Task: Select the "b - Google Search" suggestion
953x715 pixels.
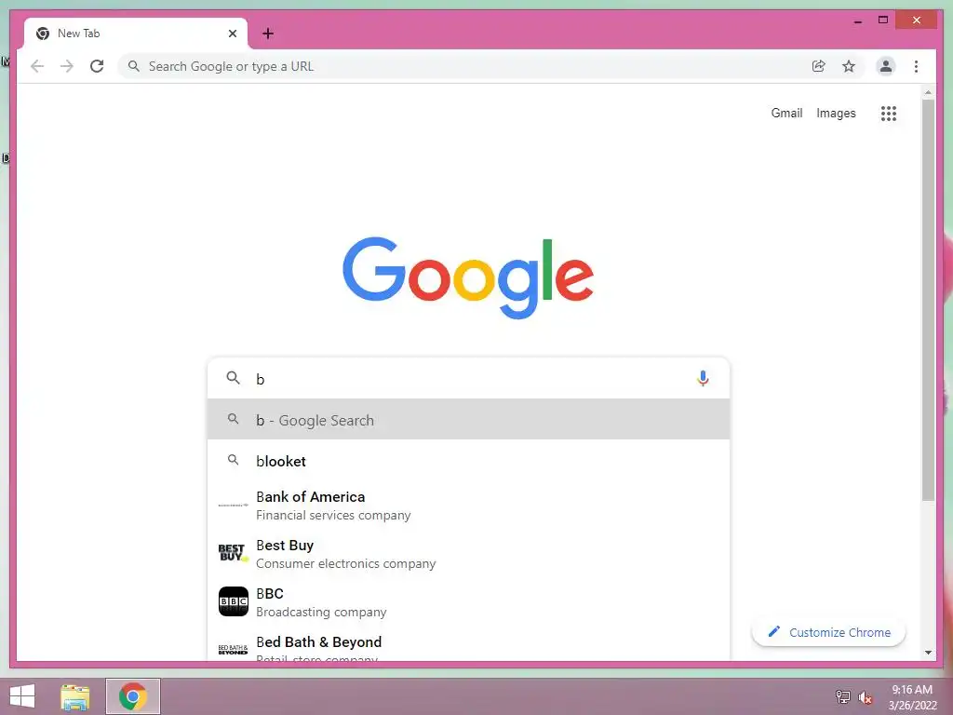Action: [x=469, y=420]
